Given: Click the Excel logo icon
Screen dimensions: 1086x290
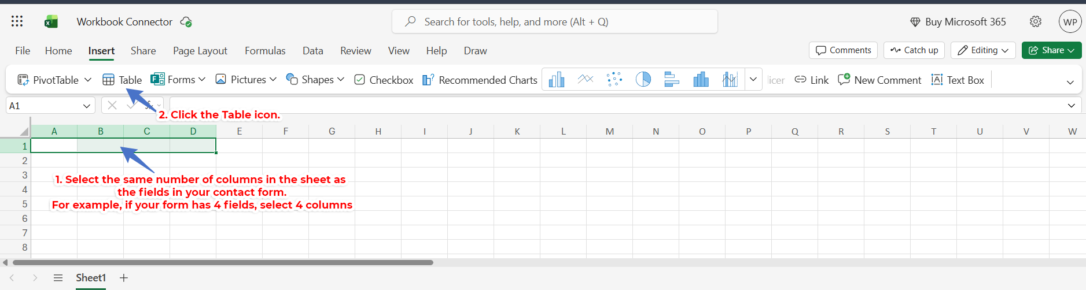Looking at the screenshot, I should tap(51, 22).
